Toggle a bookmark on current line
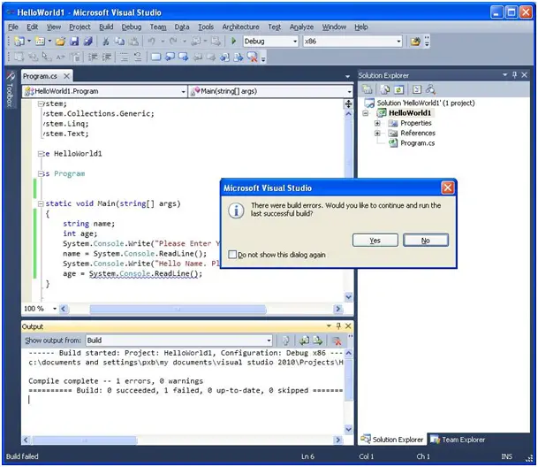The height and width of the screenshot is (467, 538). click(155, 57)
